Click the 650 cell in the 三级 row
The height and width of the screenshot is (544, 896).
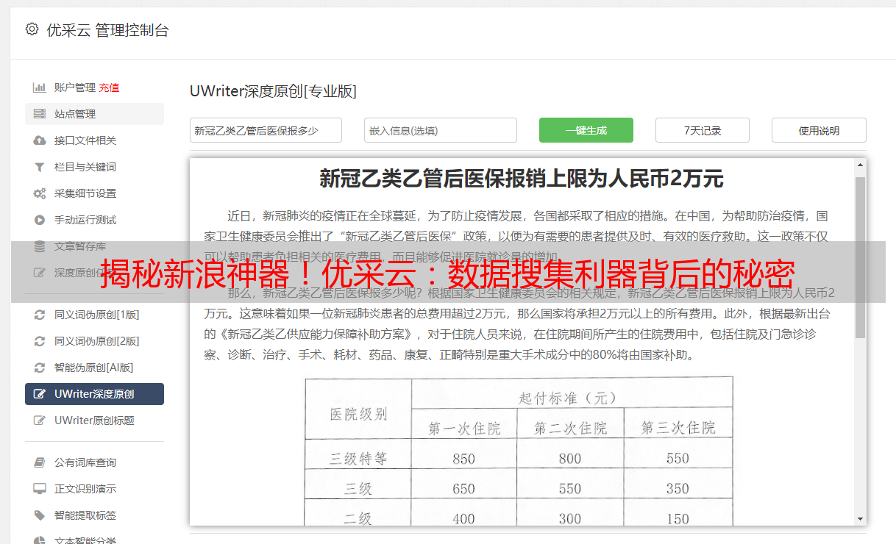[x=463, y=489]
